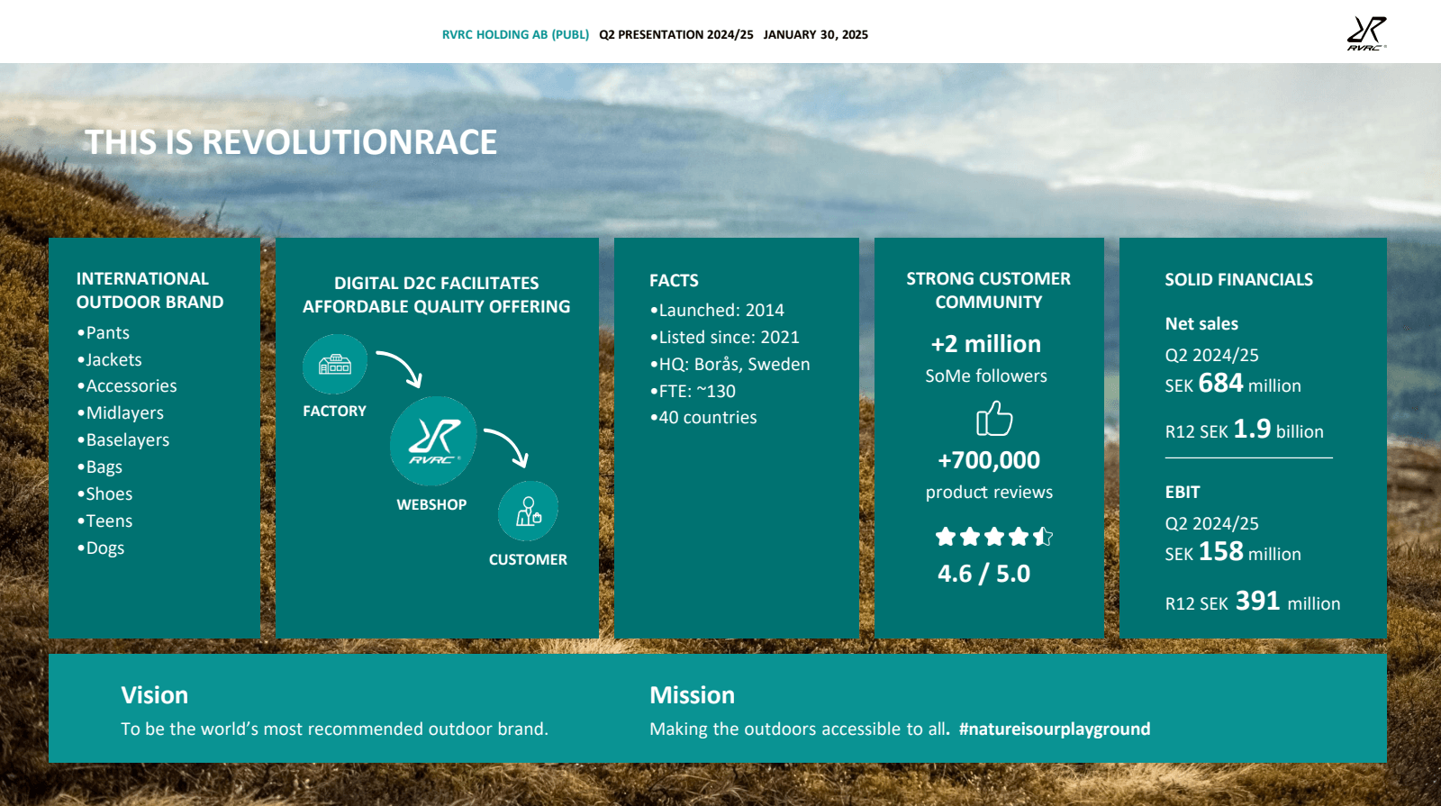Click the STRONG CUSTOMER COMMUNITY heading
Image resolution: width=1441 pixels, height=806 pixels.
coord(989,290)
